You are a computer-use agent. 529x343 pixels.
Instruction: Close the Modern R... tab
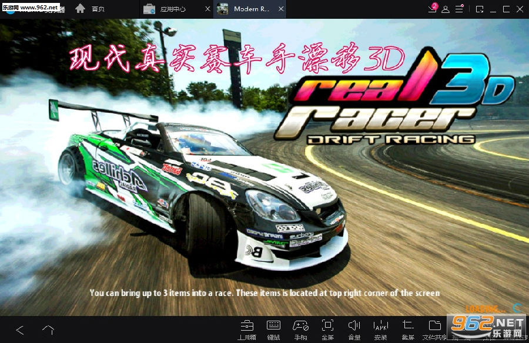tap(281, 9)
